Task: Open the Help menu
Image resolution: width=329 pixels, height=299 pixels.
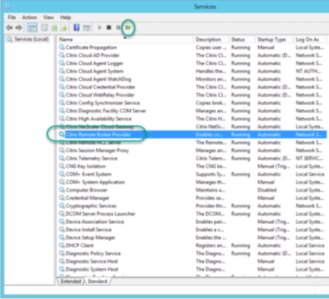Action: 65,18
